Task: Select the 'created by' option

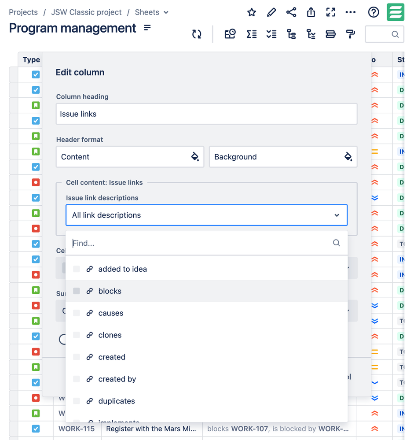Action: click(207, 379)
